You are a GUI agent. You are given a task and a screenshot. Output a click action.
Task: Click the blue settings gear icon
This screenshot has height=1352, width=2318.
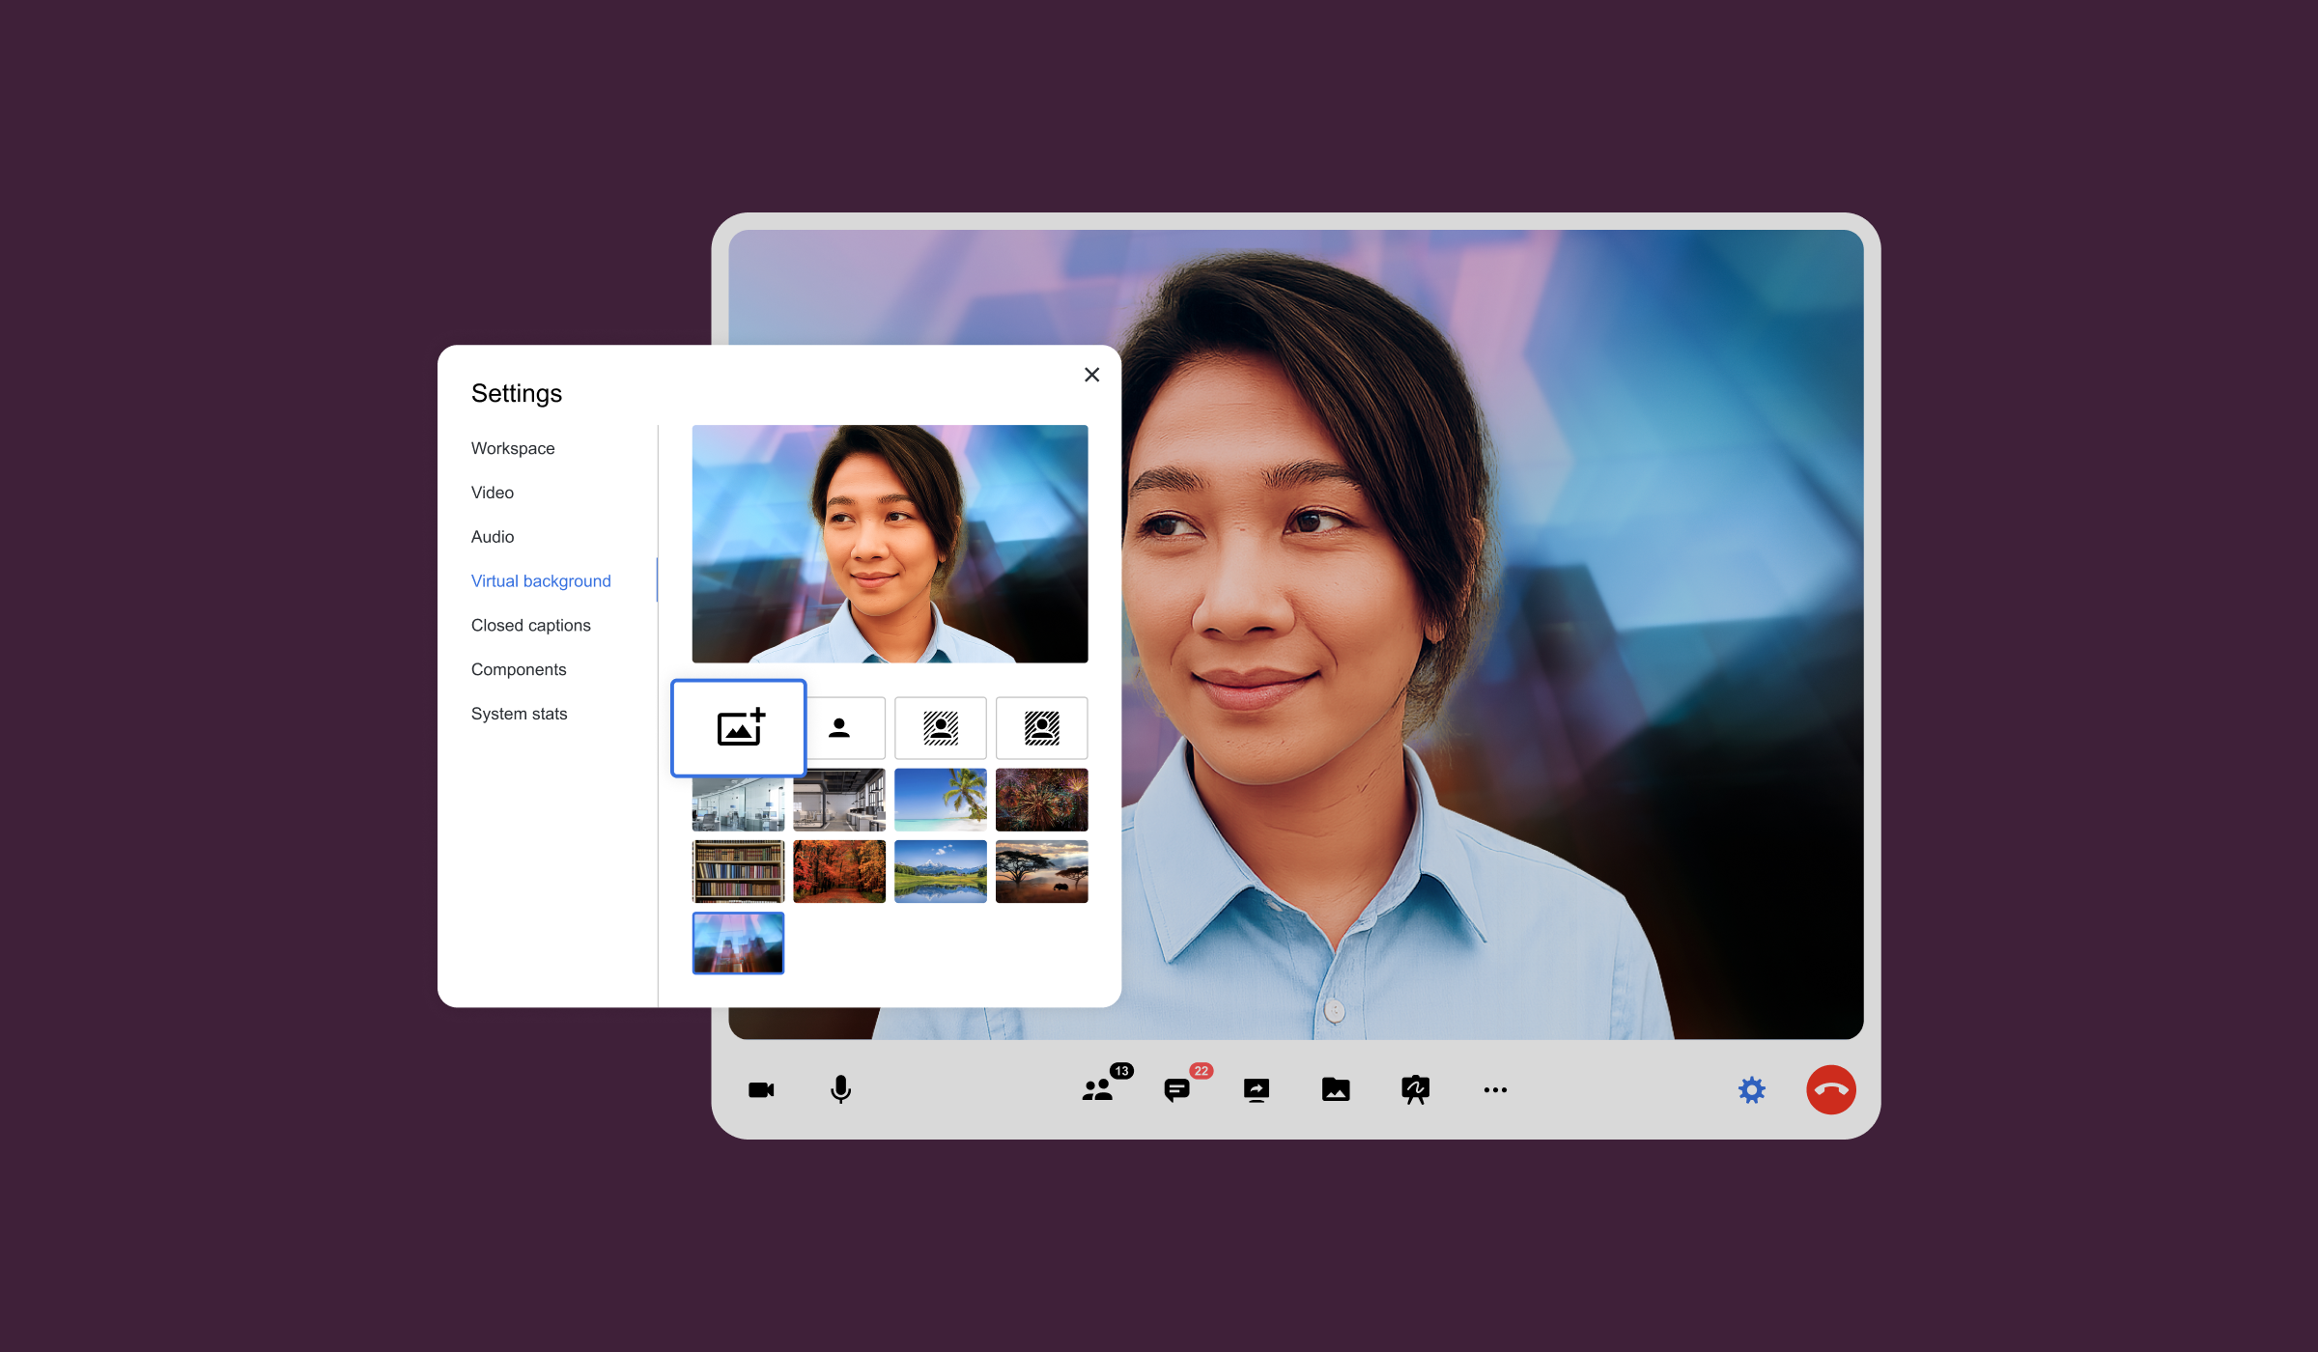[x=1752, y=1090]
